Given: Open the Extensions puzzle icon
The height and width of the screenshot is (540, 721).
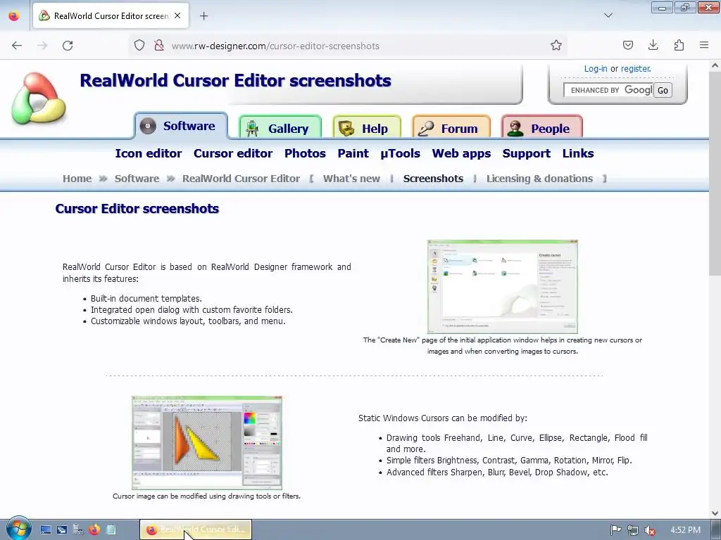Looking at the screenshot, I should (679, 45).
